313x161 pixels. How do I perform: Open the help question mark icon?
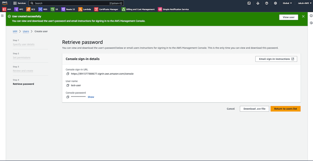267,3
